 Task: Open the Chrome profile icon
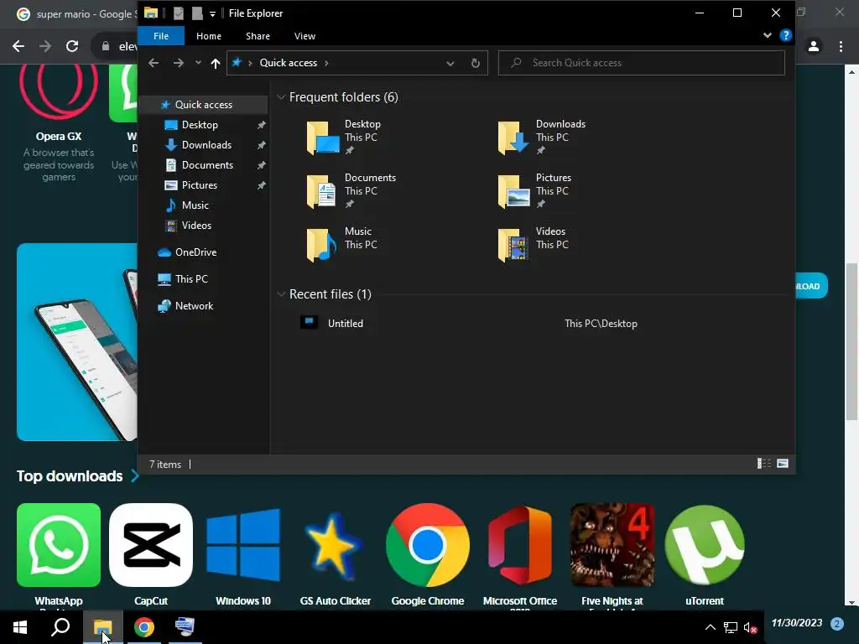[x=814, y=47]
